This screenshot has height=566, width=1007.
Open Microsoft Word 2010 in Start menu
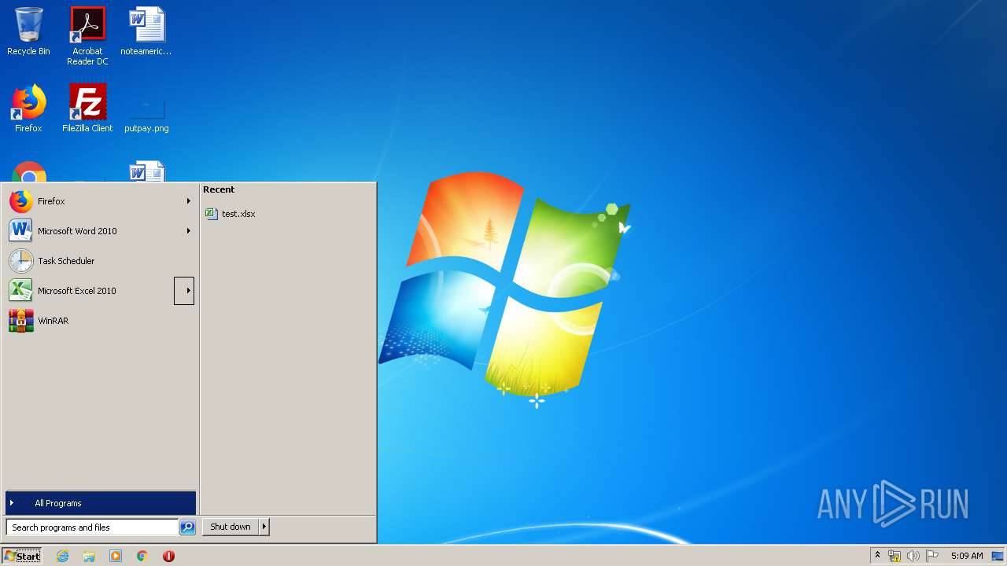pyautogui.click(x=100, y=231)
